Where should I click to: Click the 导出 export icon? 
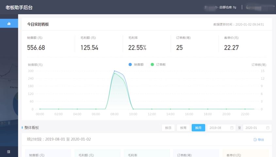(x=255, y=140)
